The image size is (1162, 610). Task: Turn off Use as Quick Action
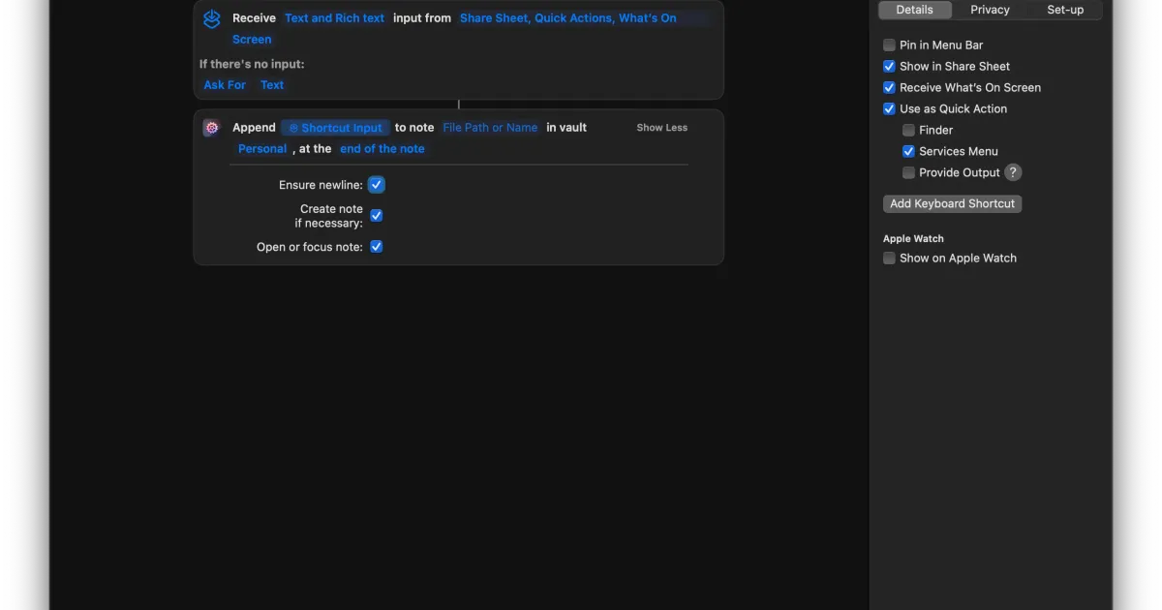(889, 109)
